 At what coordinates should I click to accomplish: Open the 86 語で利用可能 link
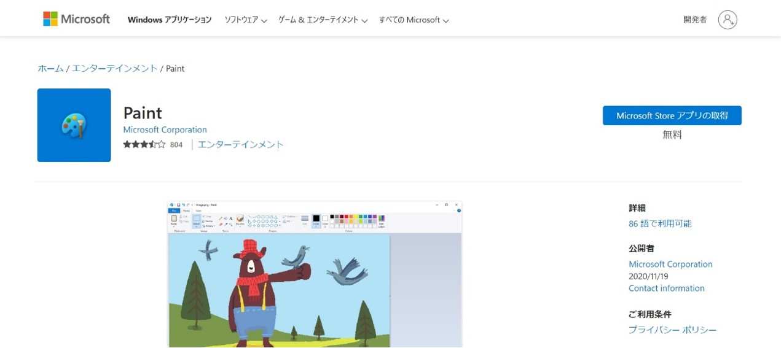(660, 223)
